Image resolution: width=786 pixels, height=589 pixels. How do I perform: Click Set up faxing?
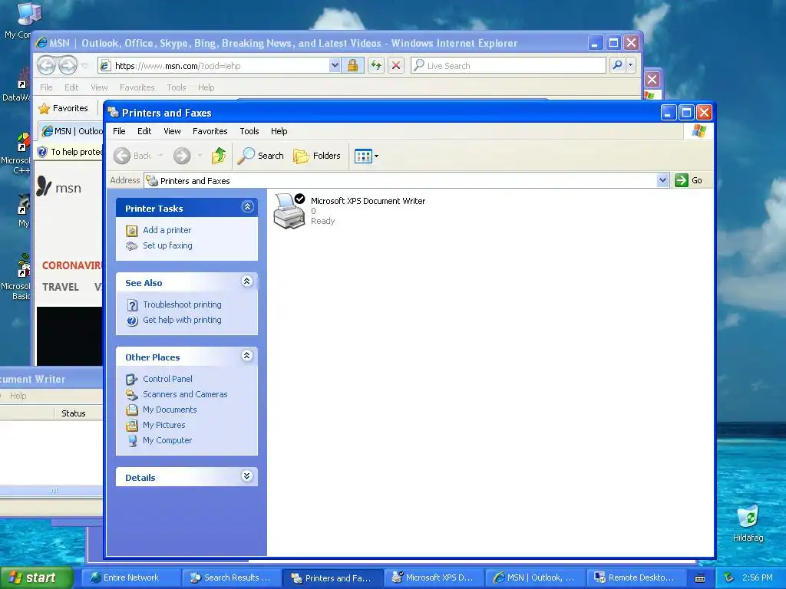tap(167, 245)
